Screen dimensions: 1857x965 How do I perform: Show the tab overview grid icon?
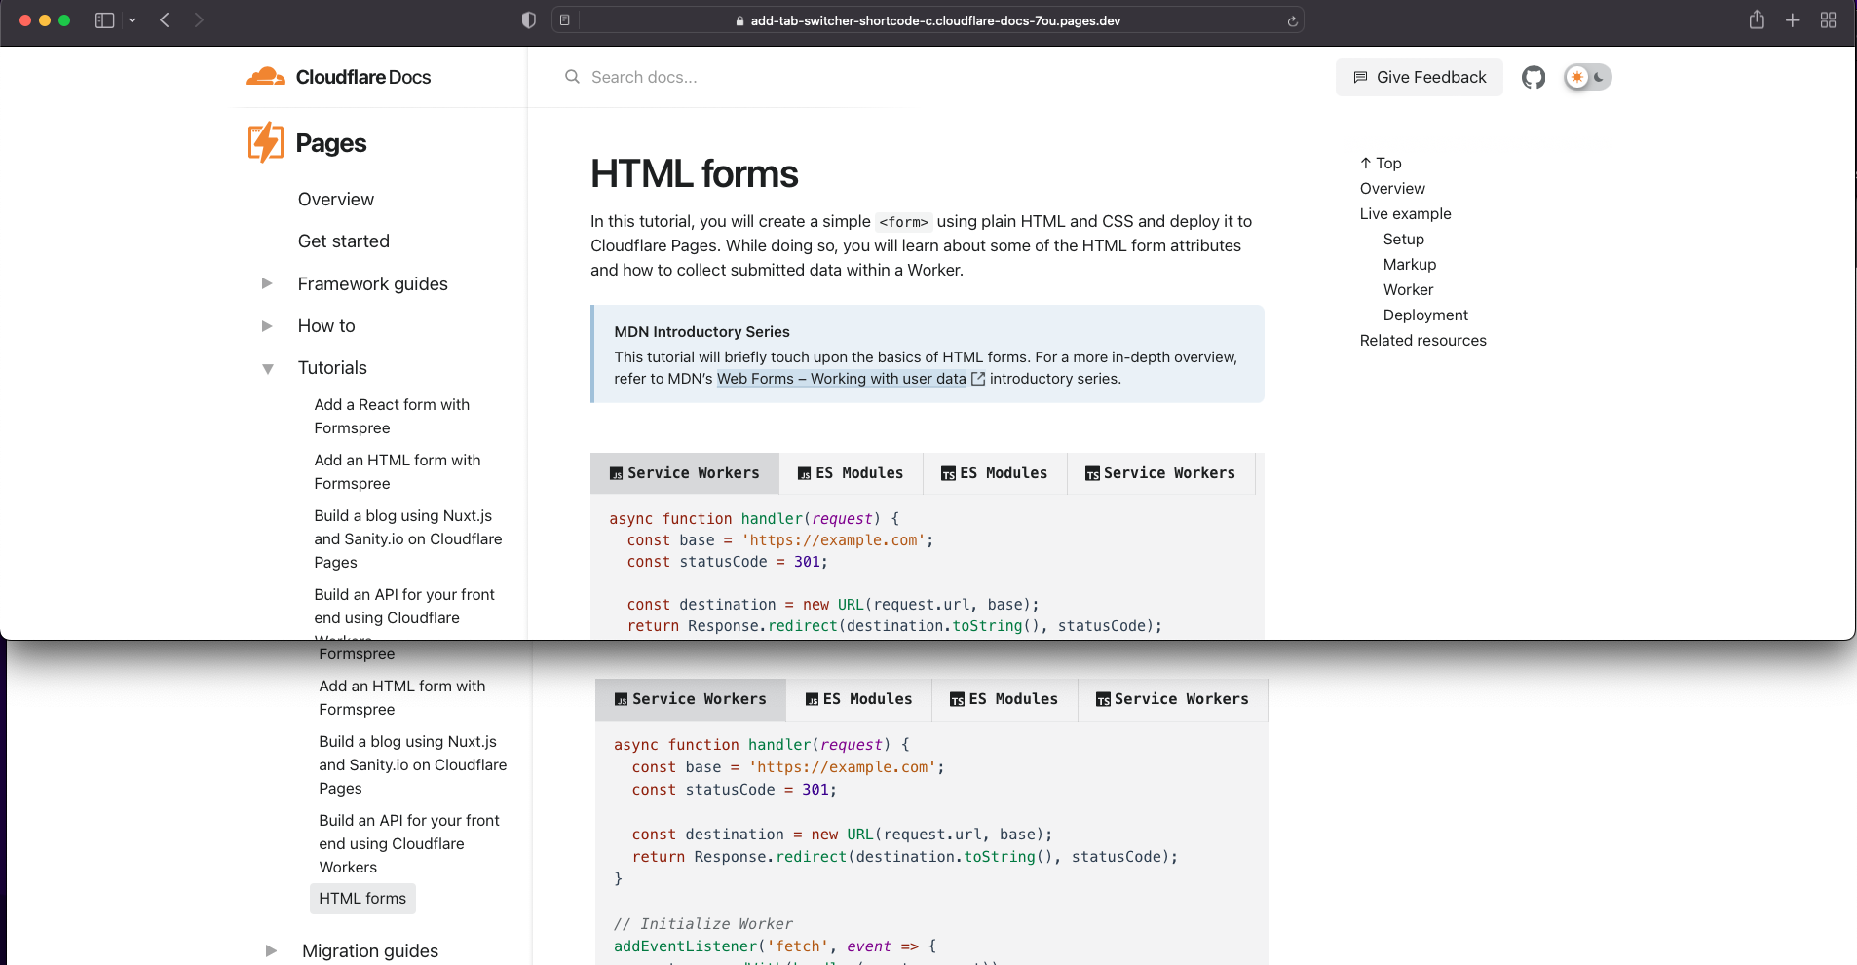click(1829, 20)
